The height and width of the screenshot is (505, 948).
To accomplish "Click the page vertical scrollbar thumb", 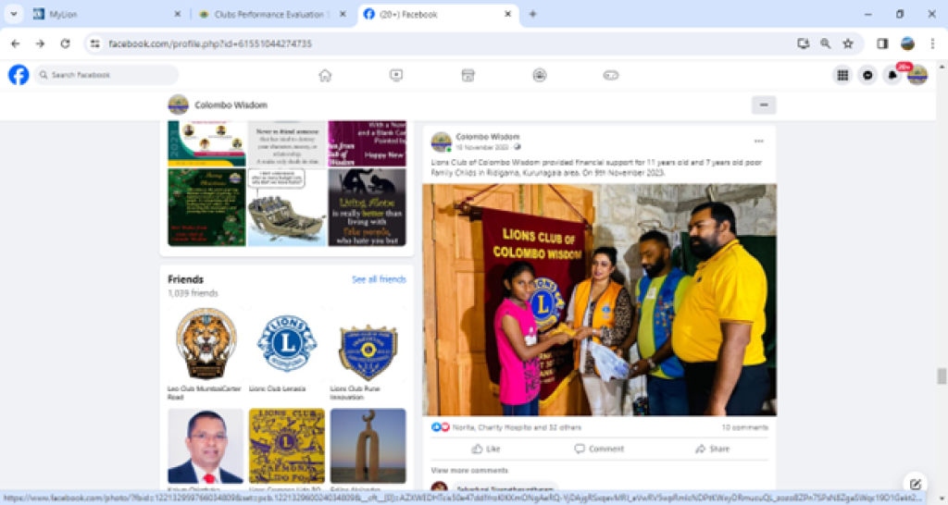I will (942, 376).
